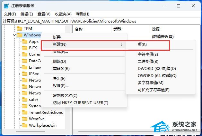202x136 pixels.
Task: Select the Appx tree item label
Action: tap(34, 42)
